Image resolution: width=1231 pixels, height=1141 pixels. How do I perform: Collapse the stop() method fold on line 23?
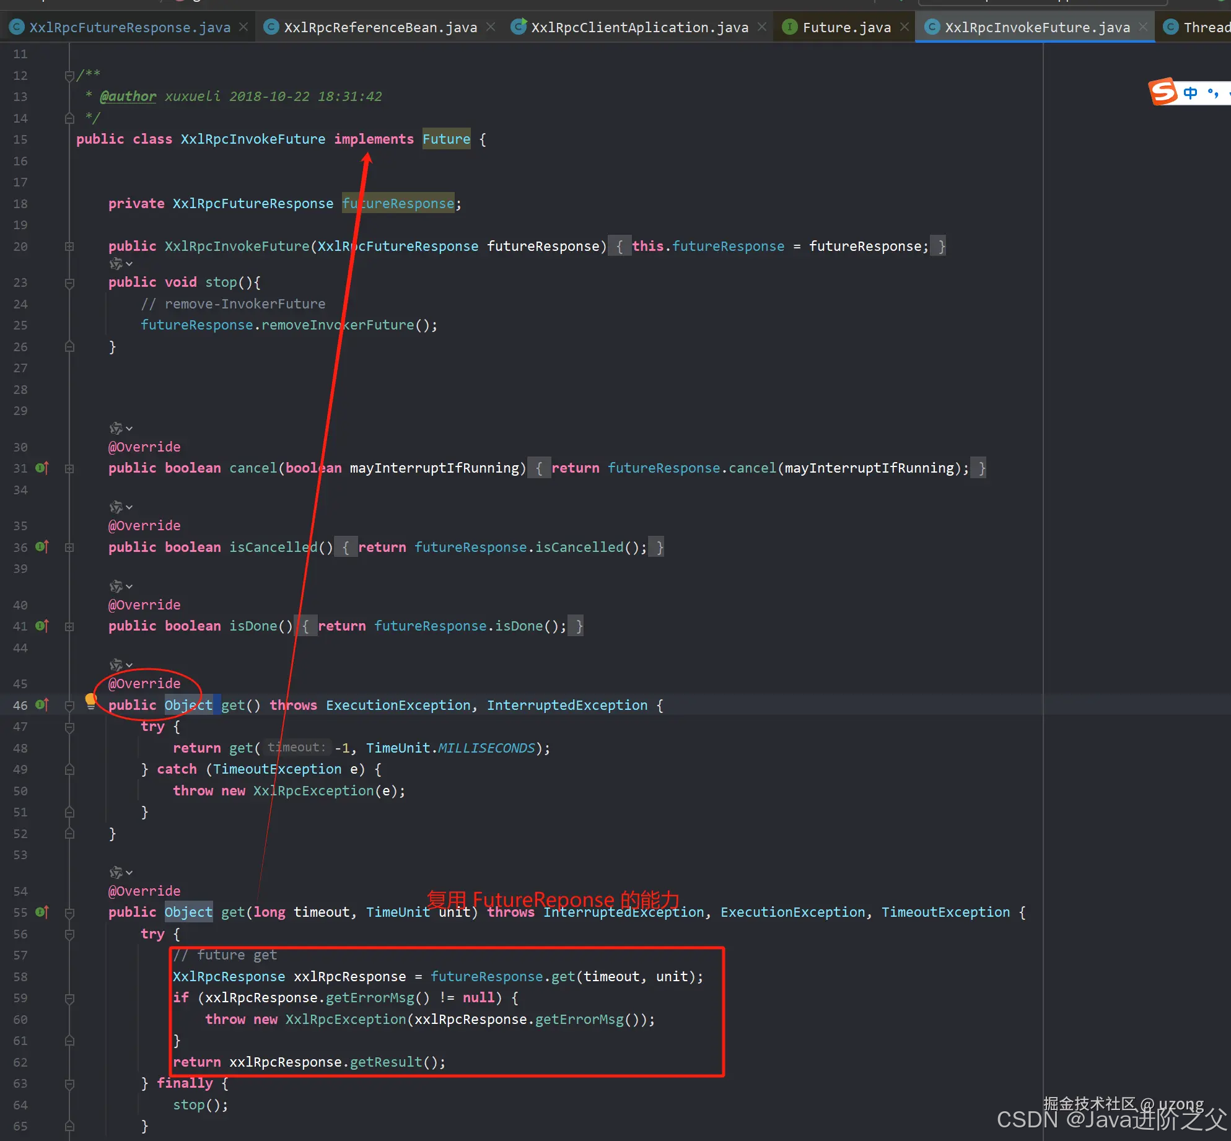69,283
